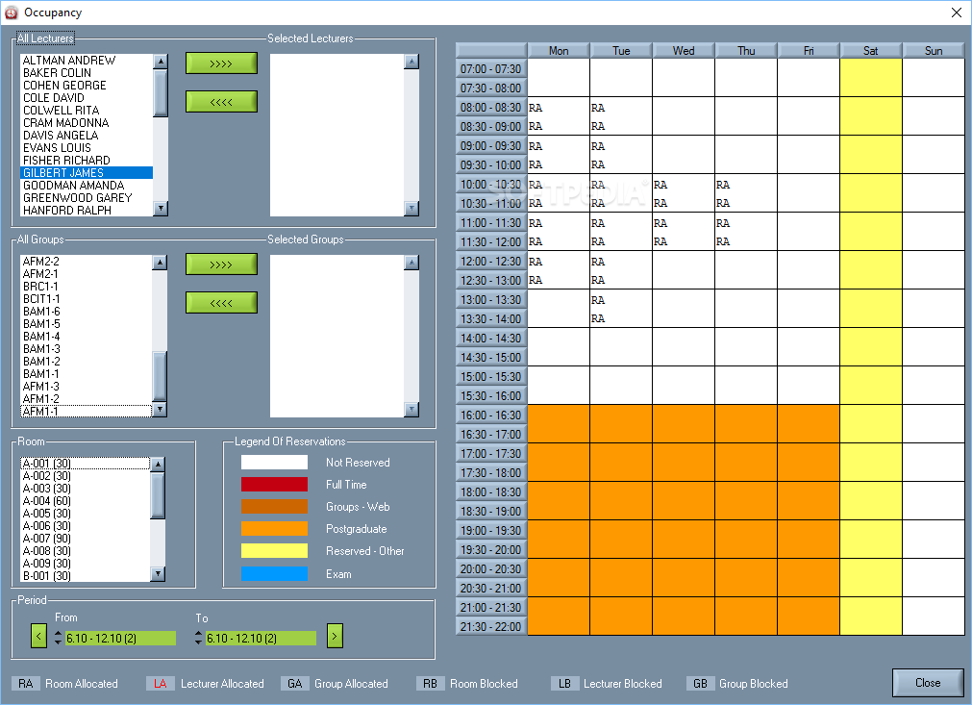The width and height of the screenshot is (972, 705).
Task: Select lecturer DAVIS ANGELA
Action: click(x=87, y=136)
